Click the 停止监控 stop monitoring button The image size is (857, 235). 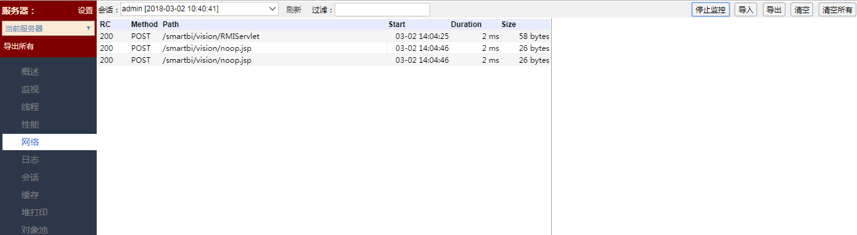[x=711, y=9]
